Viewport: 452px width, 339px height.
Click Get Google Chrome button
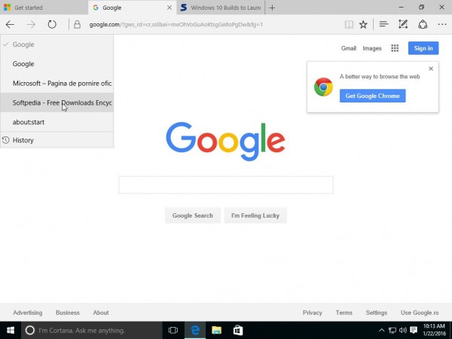[x=372, y=96]
